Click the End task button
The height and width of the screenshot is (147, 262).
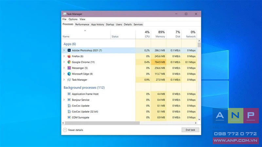click(x=190, y=130)
